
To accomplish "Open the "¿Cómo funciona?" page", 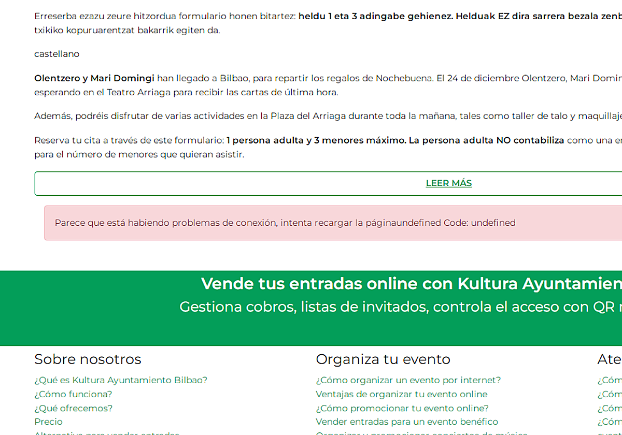I will [73, 394].
